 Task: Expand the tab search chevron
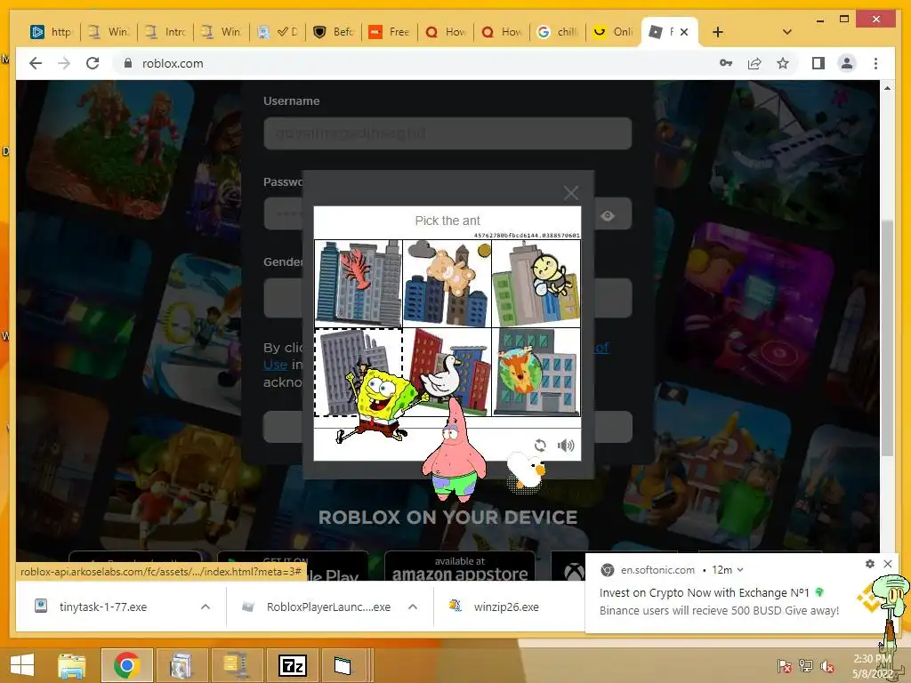tap(787, 32)
